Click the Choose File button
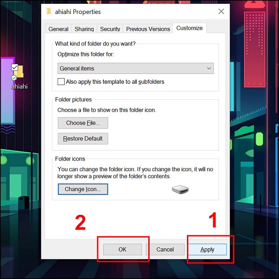 tap(83, 123)
